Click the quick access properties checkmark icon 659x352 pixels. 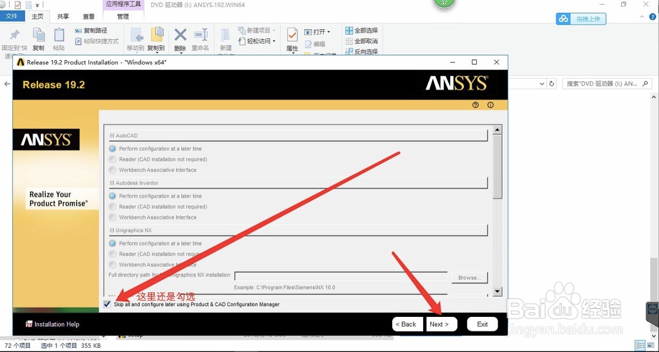[18, 5]
